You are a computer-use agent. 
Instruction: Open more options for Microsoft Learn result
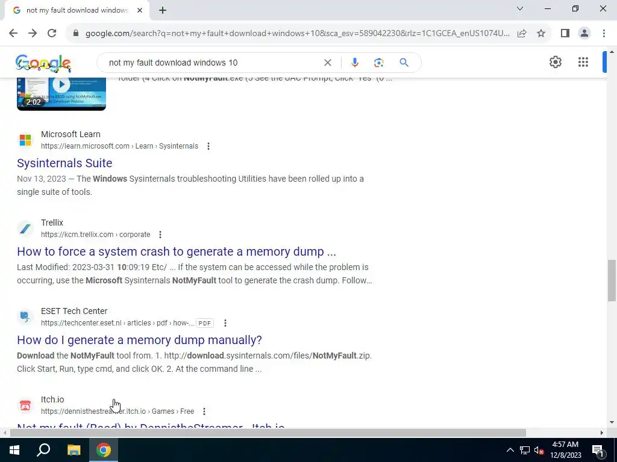208,146
